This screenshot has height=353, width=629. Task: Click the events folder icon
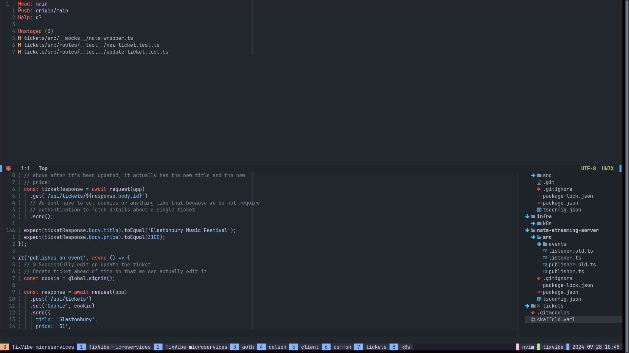pyautogui.click(x=545, y=244)
